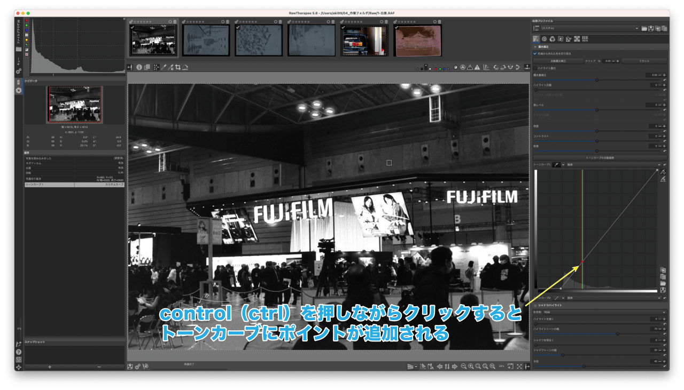The image size is (684, 390).
Task: Show image info overlay icon
Action: tap(139, 67)
